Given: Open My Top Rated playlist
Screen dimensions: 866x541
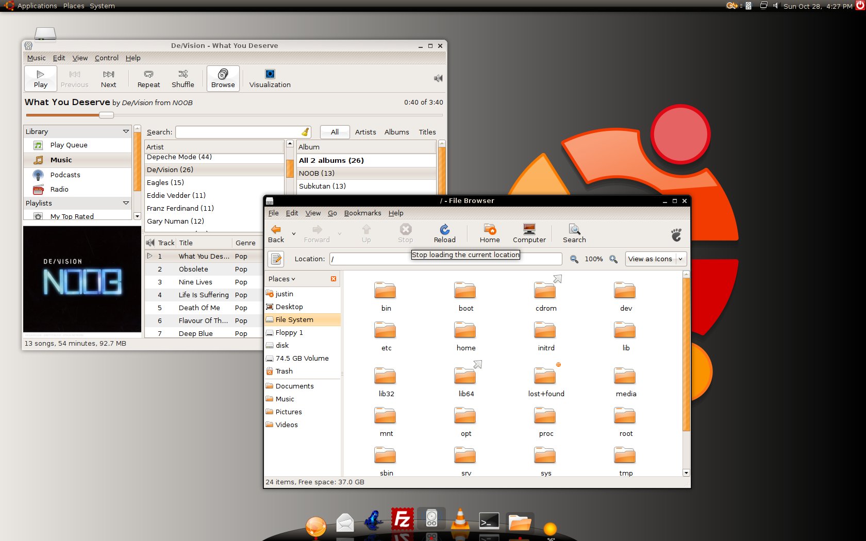Looking at the screenshot, I should coord(77,216).
